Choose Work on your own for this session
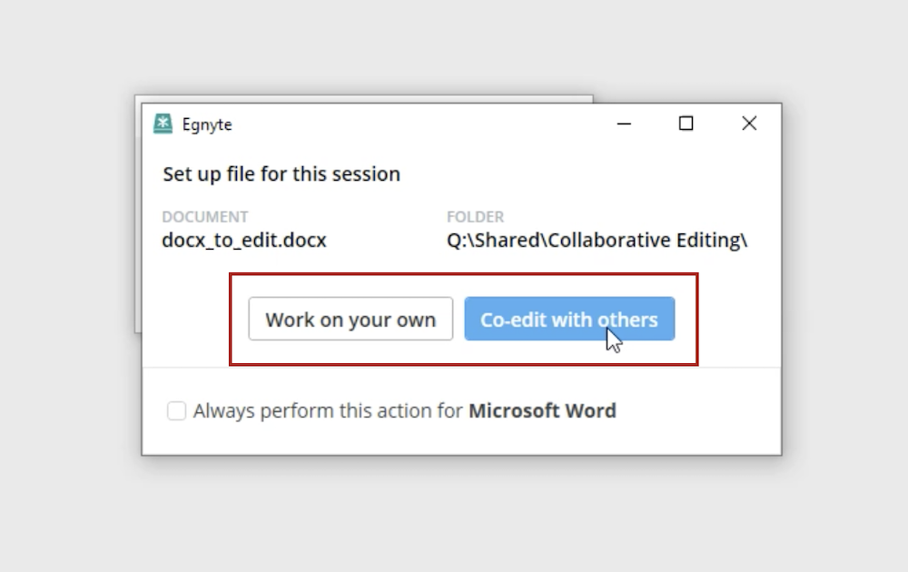Screen dimensions: 908x572 [350, 319]
